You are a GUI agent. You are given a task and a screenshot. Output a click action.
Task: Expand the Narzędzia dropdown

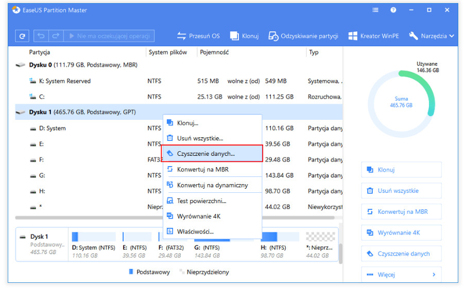click(x=432, y=36)
